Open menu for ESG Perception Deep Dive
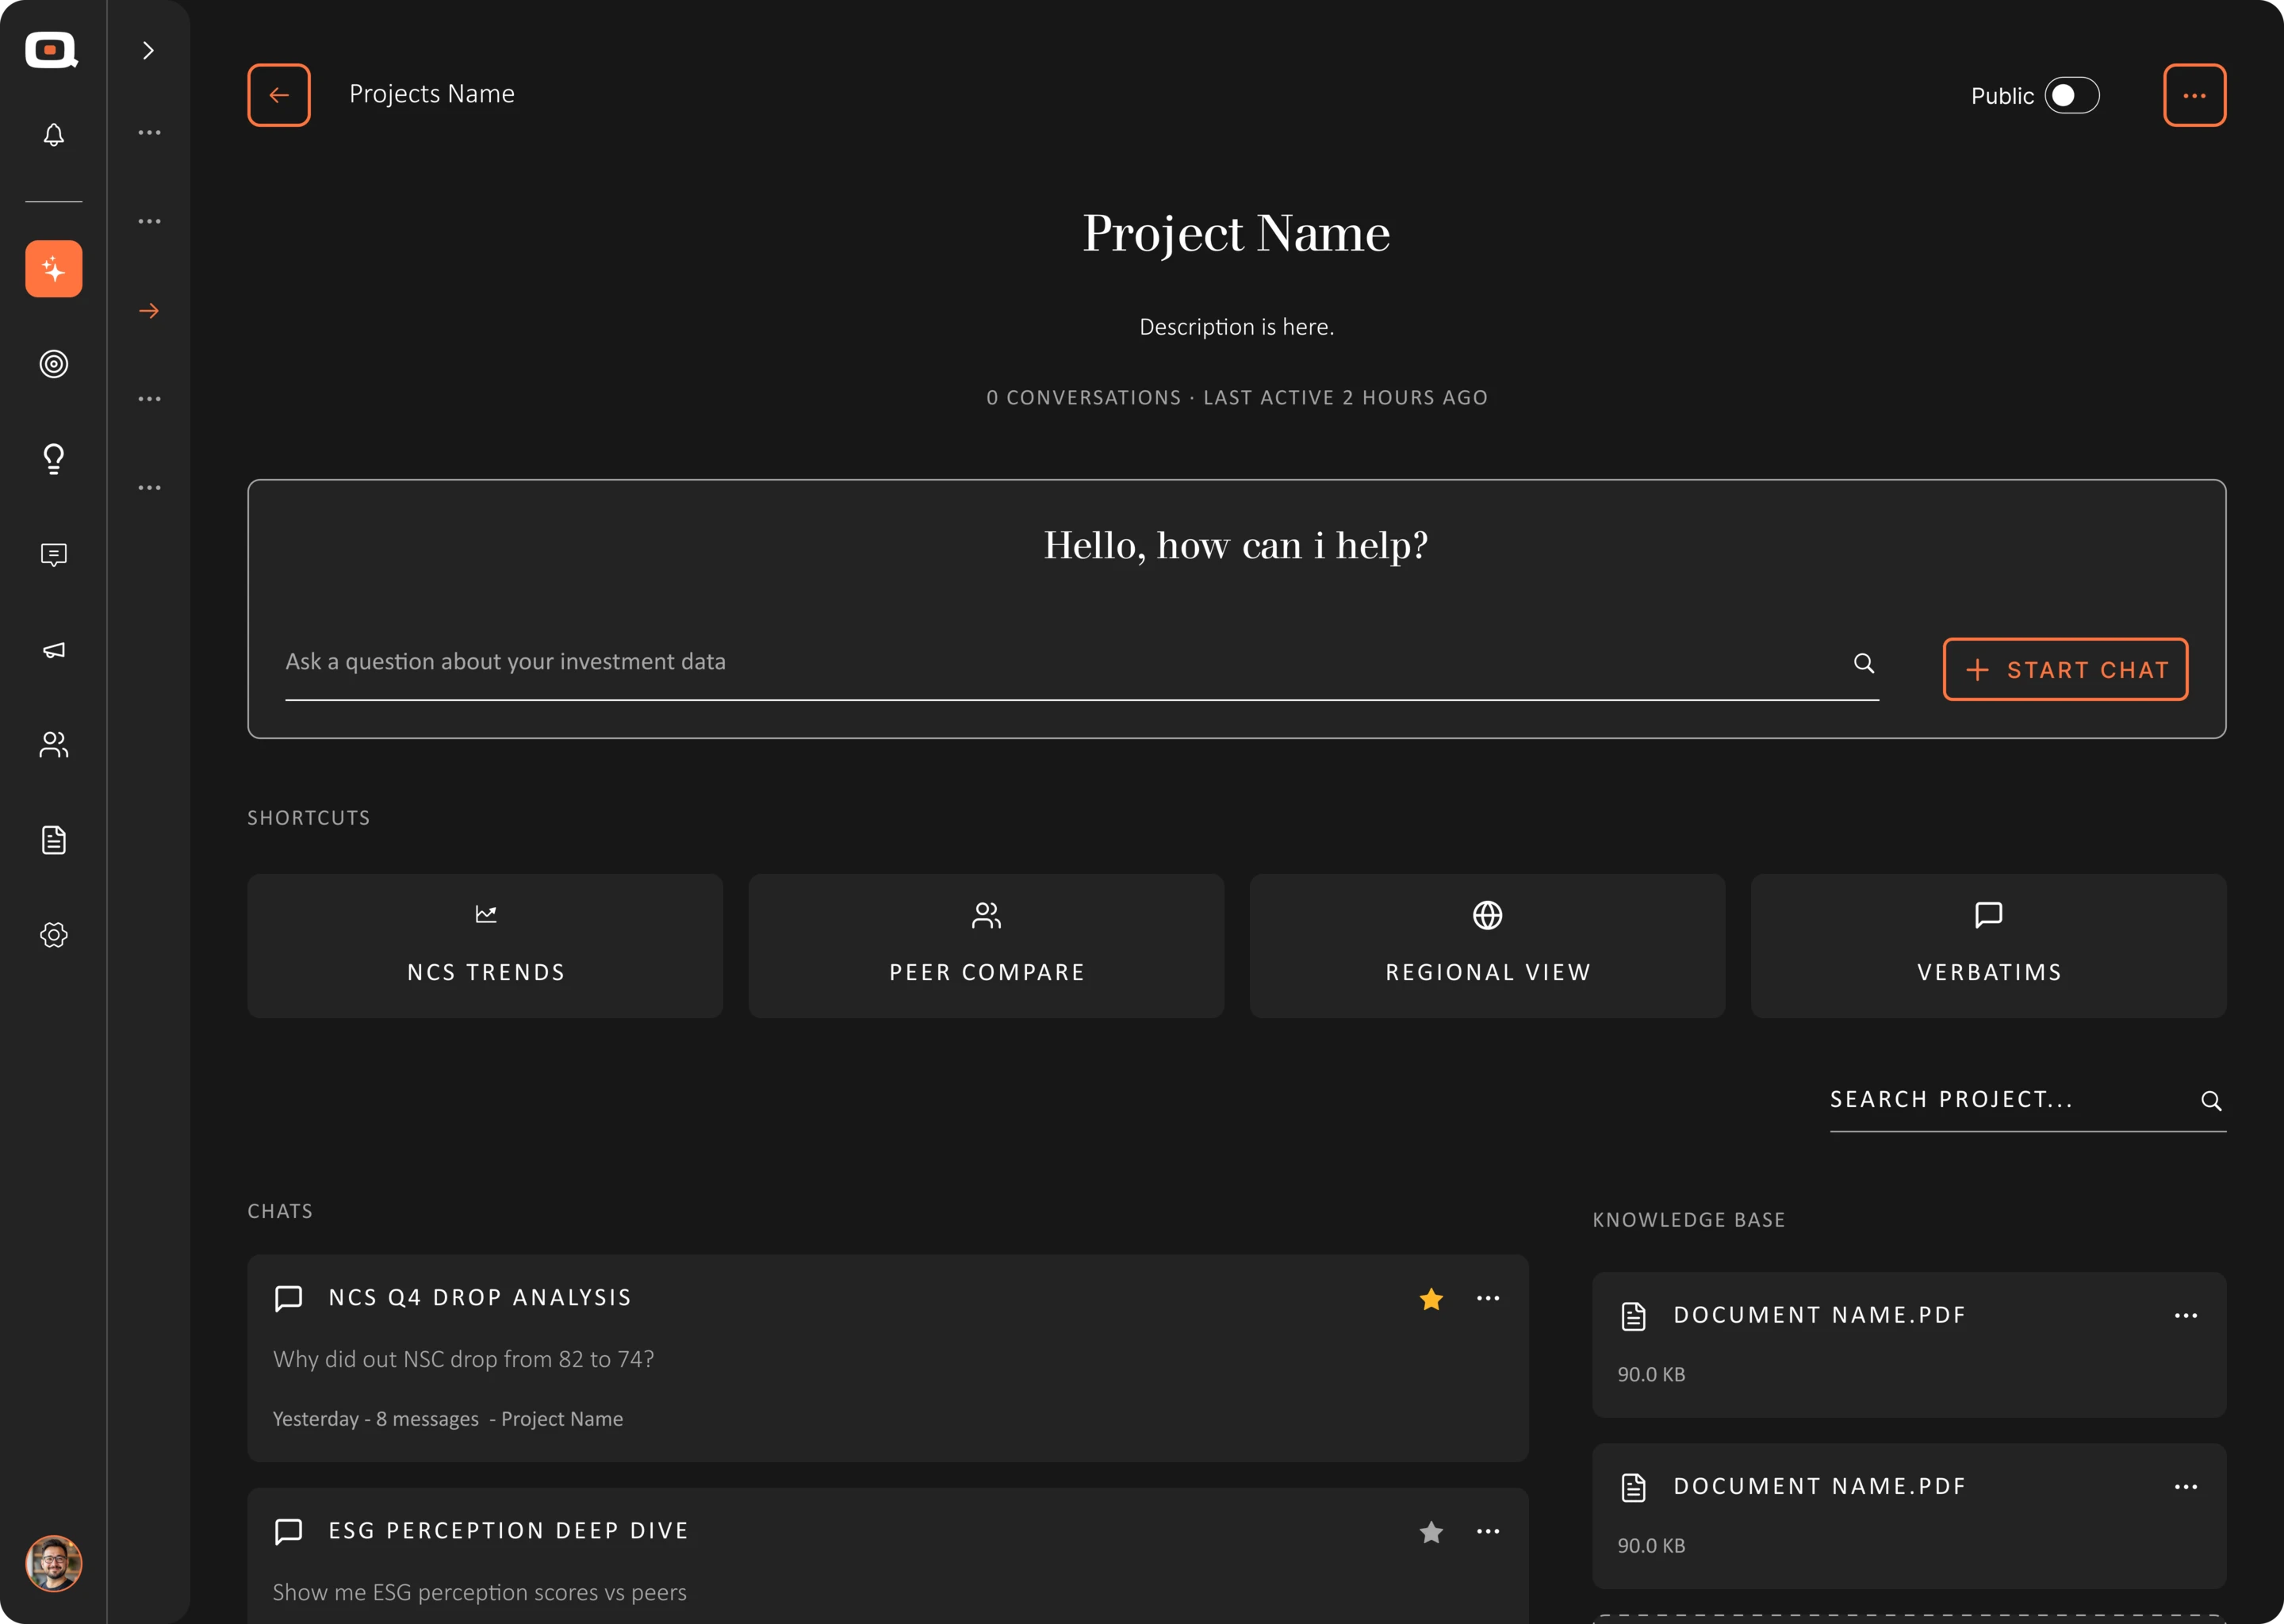Image resolution: width=2284 pixels, height=1624 pixels. click(1488, 1531)
